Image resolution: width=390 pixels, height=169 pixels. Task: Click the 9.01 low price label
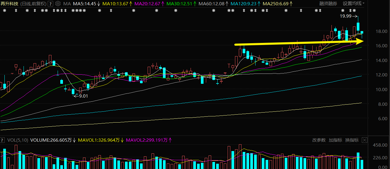(84, 96)
